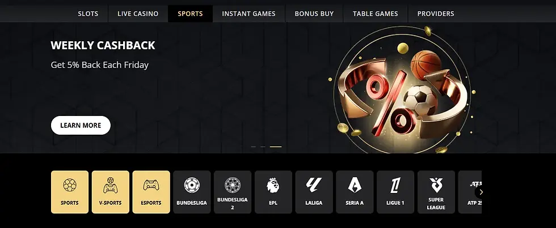Open the Bonus Buy tab

tap(314, 14)
